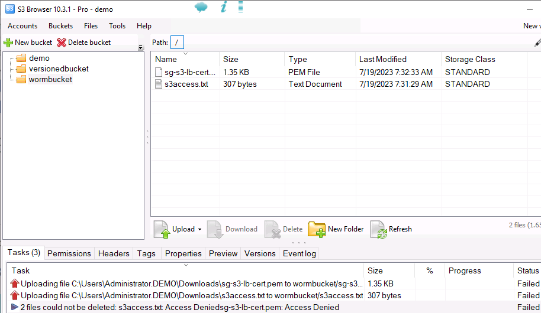This screenshot has height=313, width=541.
Task: Click the blue info 'i' icon
Action: [224, 7]
